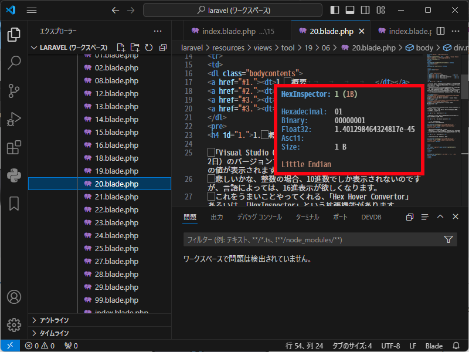Screen dimensions: 469x352
Task: Split the editor to the right
Action: point(441,31)
